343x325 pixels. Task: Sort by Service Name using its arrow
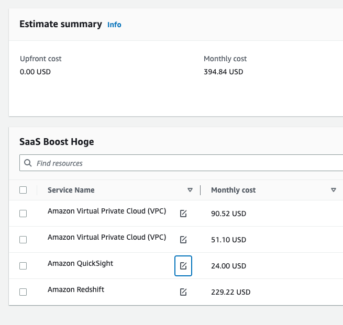pos(190,190)
